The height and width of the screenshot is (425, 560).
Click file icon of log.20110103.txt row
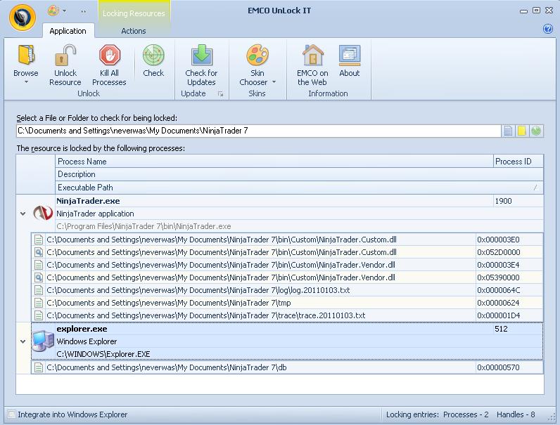click(39, 290)
